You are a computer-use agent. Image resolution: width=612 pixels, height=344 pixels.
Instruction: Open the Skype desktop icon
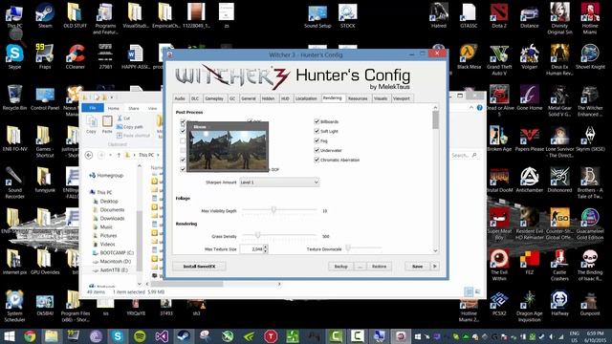[14, 56]
